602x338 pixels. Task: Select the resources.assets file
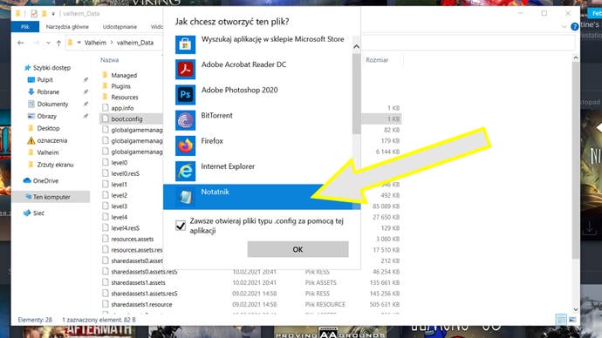pyautogui.click(x=132, y=240)
